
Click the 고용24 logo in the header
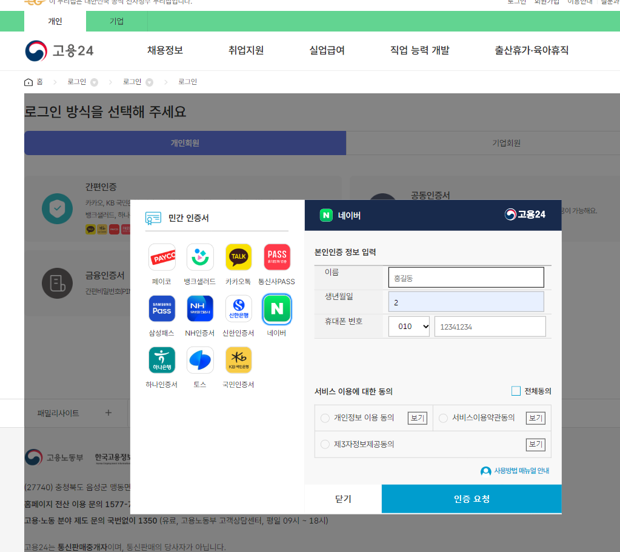coord(59,51)
